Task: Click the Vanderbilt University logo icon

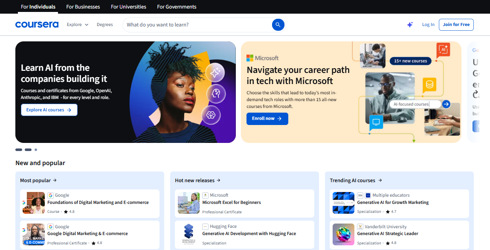Action: 360,227
